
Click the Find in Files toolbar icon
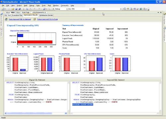click(93, 9)
